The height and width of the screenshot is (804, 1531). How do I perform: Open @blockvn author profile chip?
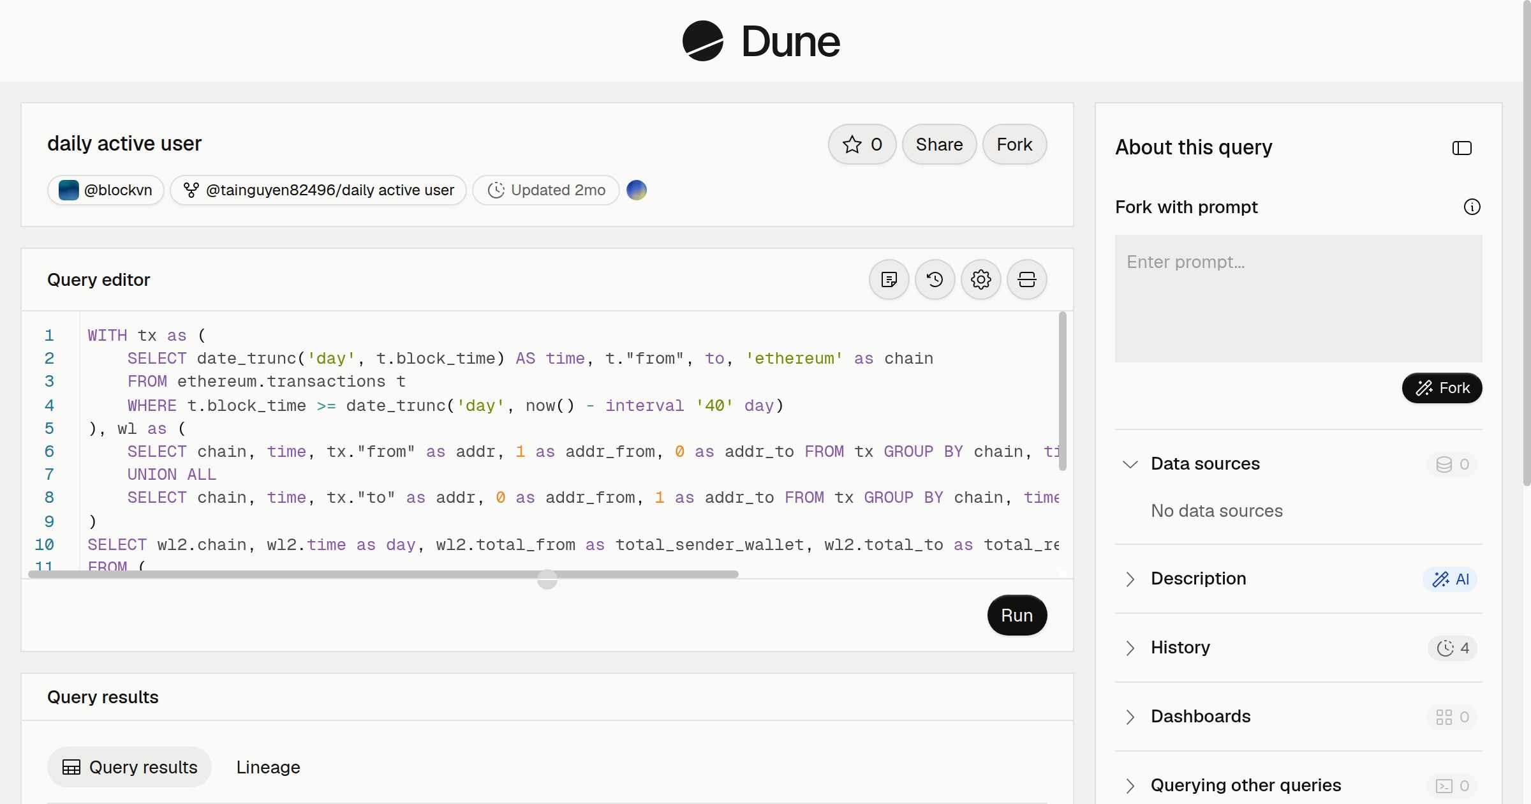pyautogui.click(x=105, y=190)
